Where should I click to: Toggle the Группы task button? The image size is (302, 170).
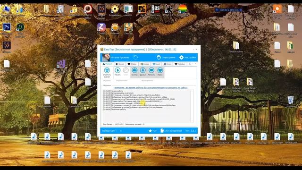point(134,72)
